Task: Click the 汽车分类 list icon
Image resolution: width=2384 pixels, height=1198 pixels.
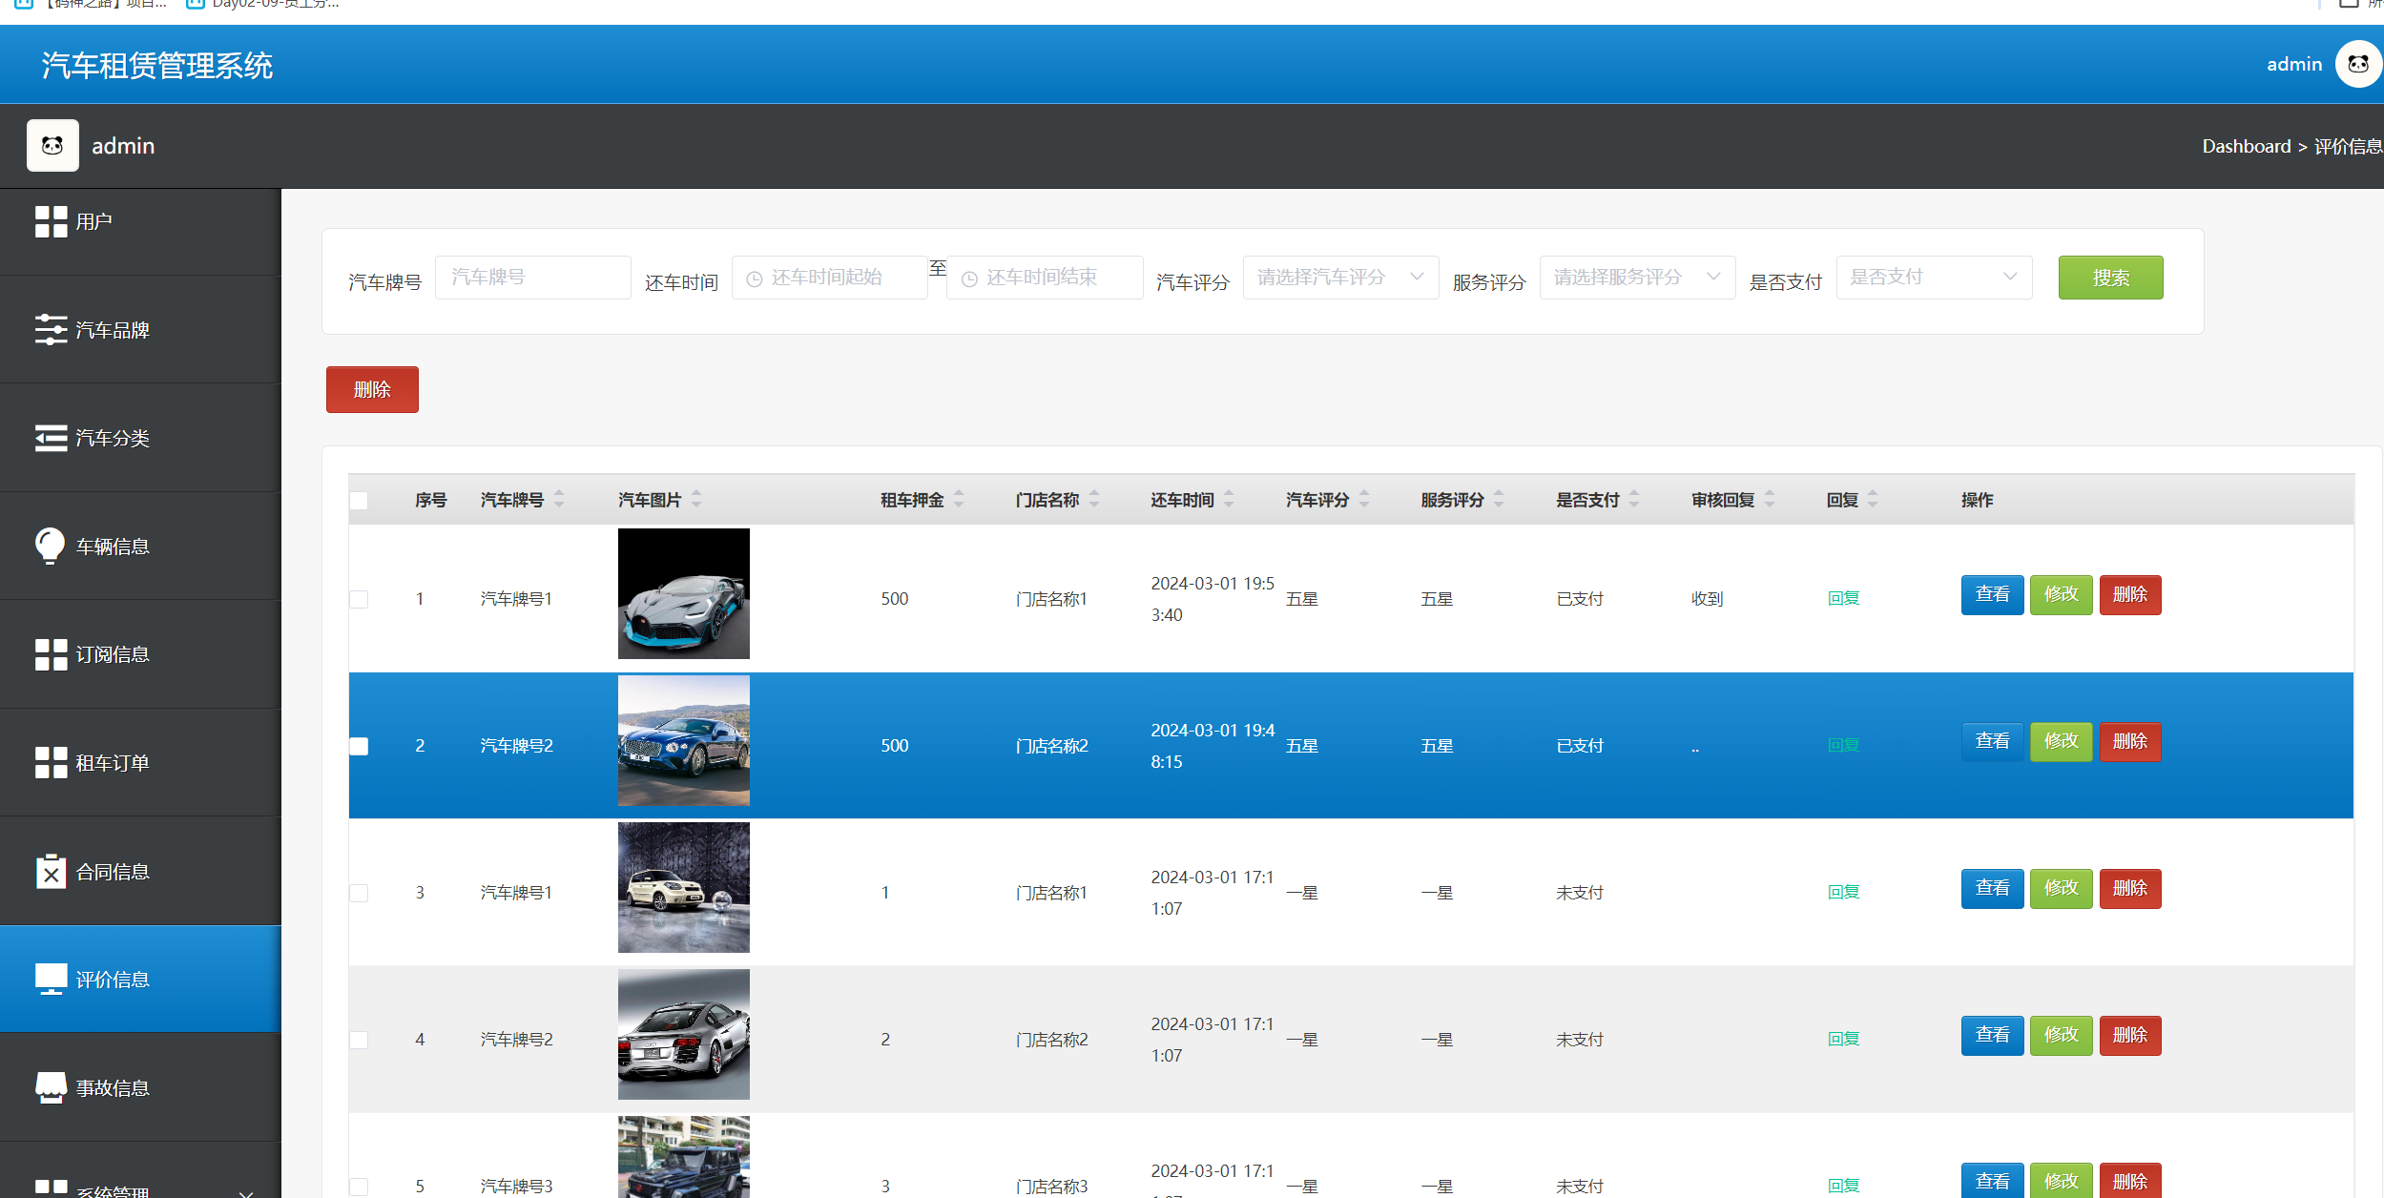Action: click(52, 437)
